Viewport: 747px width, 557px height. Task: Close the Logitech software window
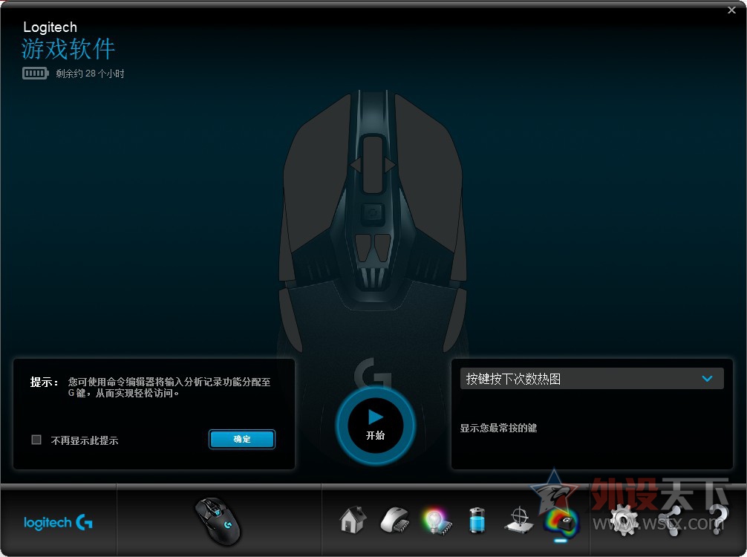731,10
